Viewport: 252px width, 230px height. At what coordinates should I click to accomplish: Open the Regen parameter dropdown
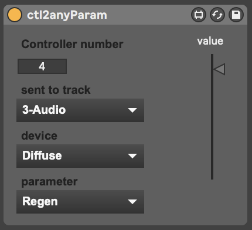coord(80,202)
